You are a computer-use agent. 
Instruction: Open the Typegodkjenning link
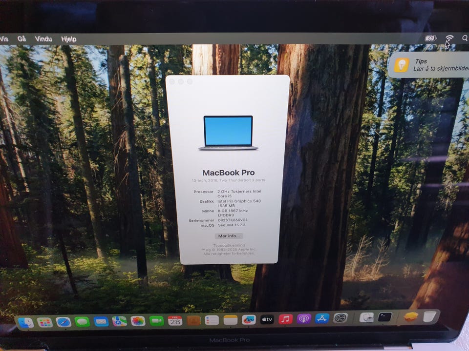229,245
